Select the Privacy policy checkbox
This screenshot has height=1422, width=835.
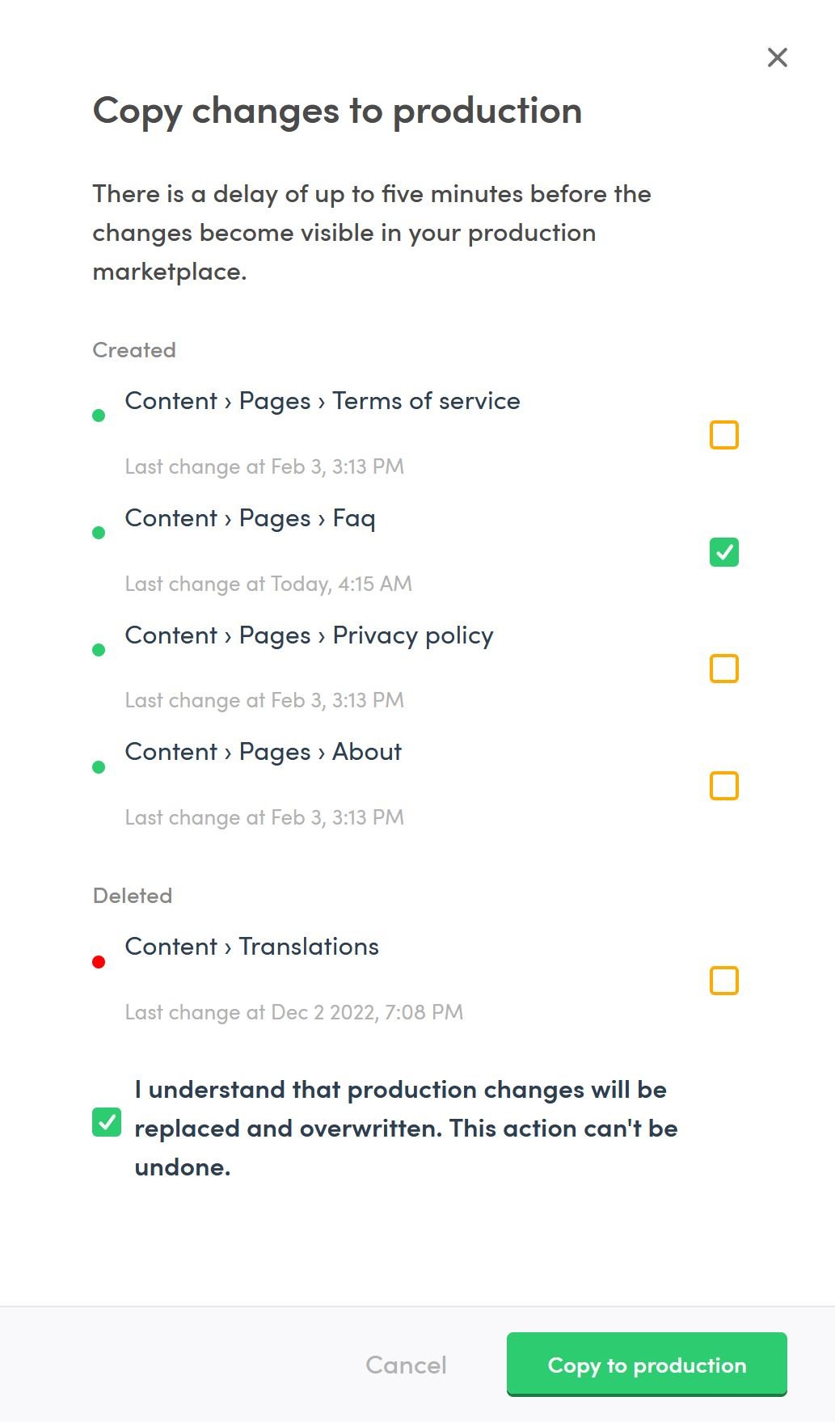(x=723, y=669)
